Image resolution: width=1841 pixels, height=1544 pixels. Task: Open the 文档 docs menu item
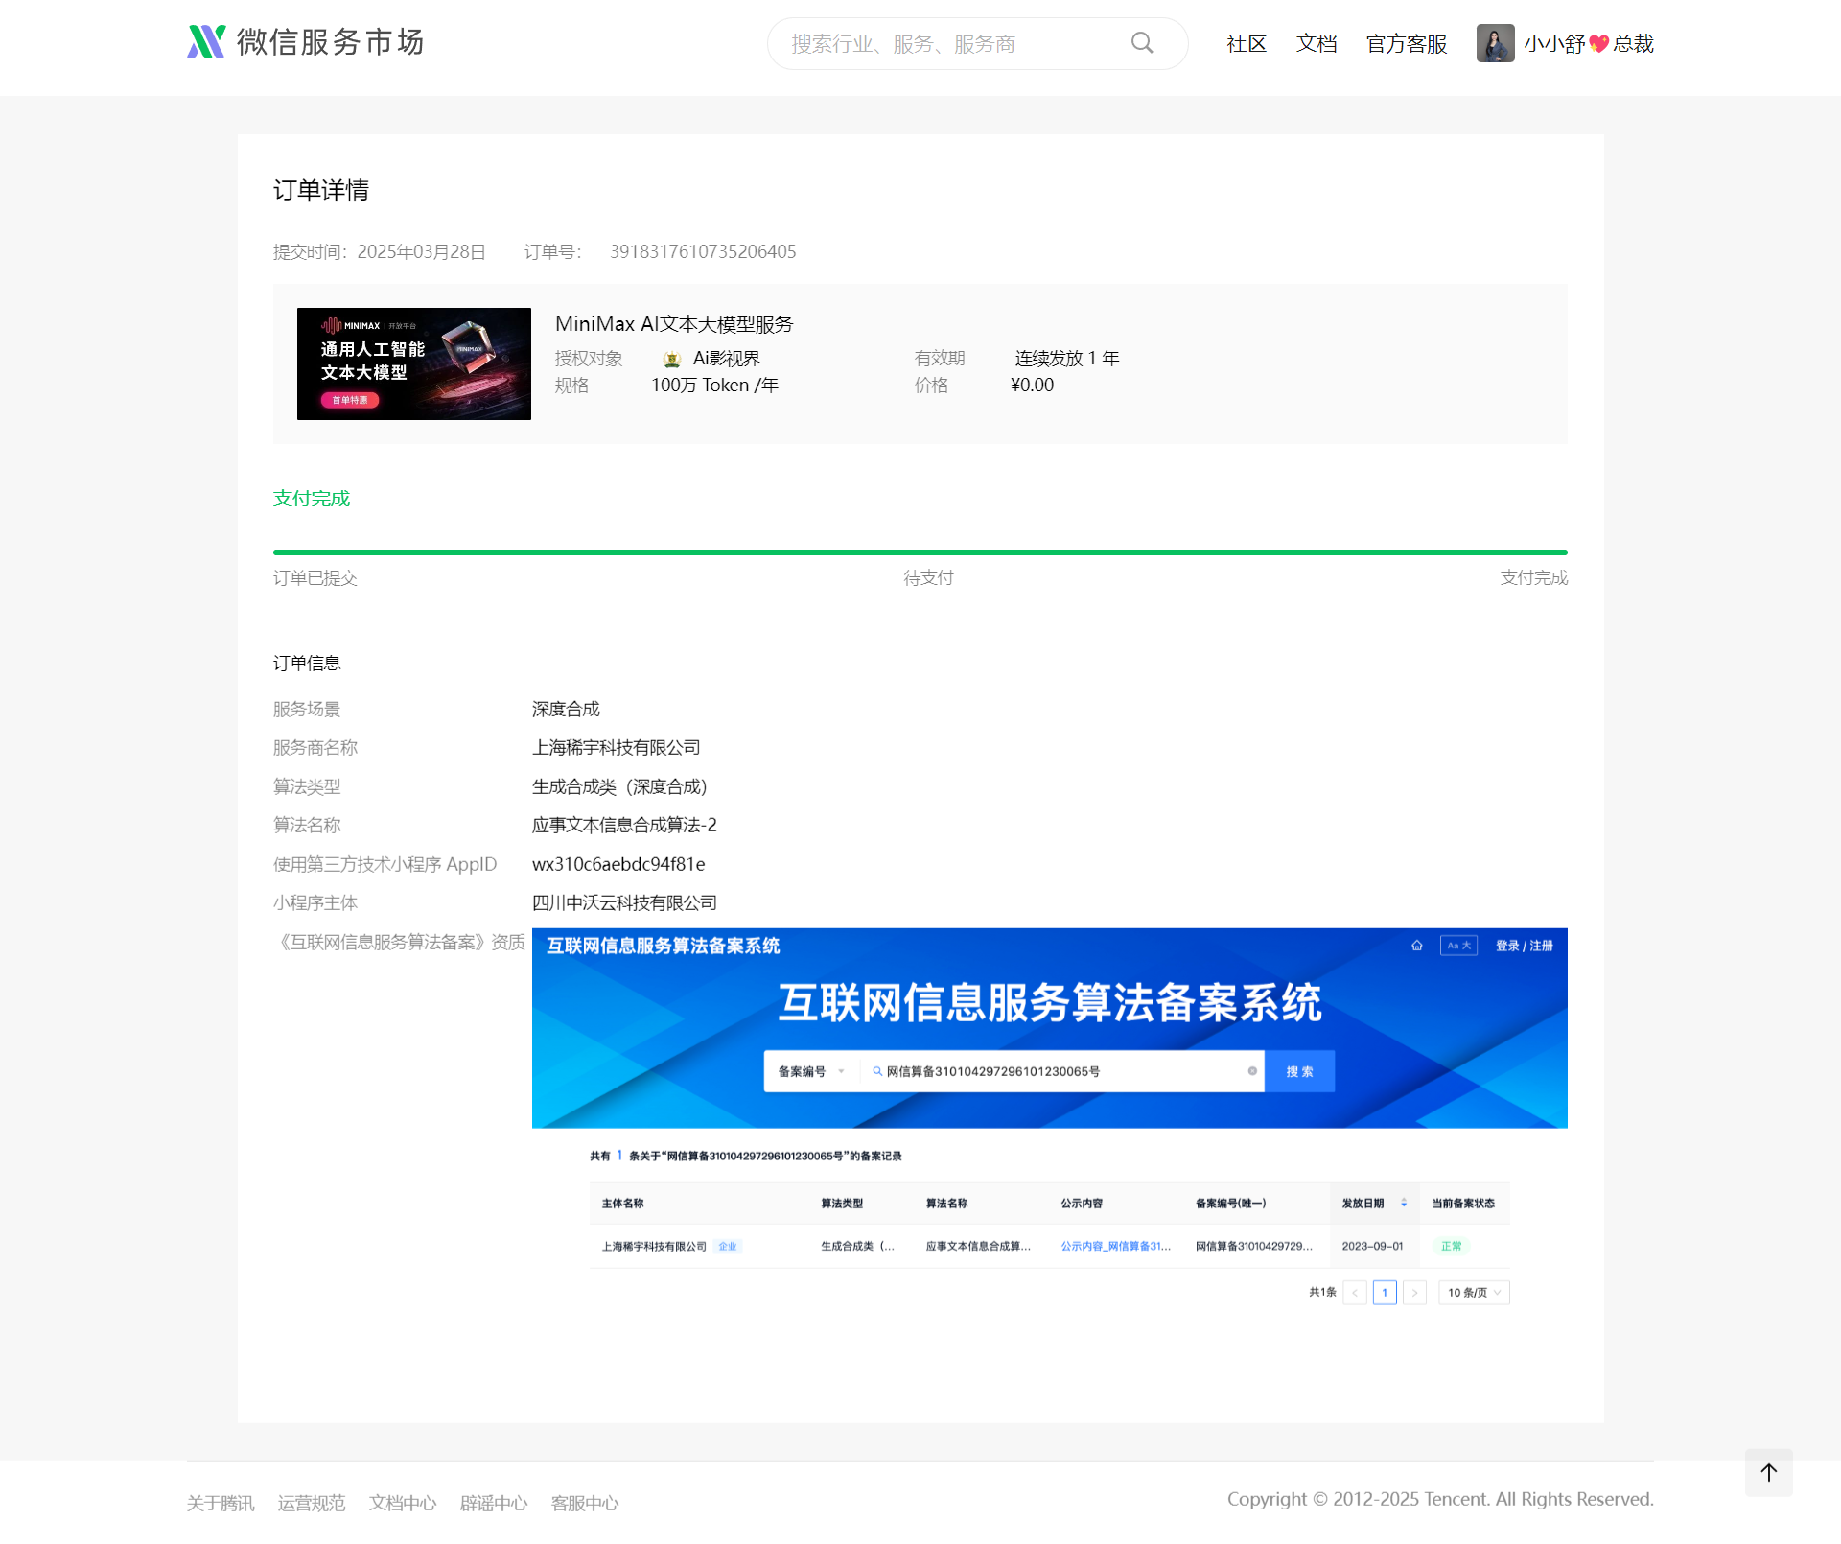pyautogui.click(x=1317, y=43)
